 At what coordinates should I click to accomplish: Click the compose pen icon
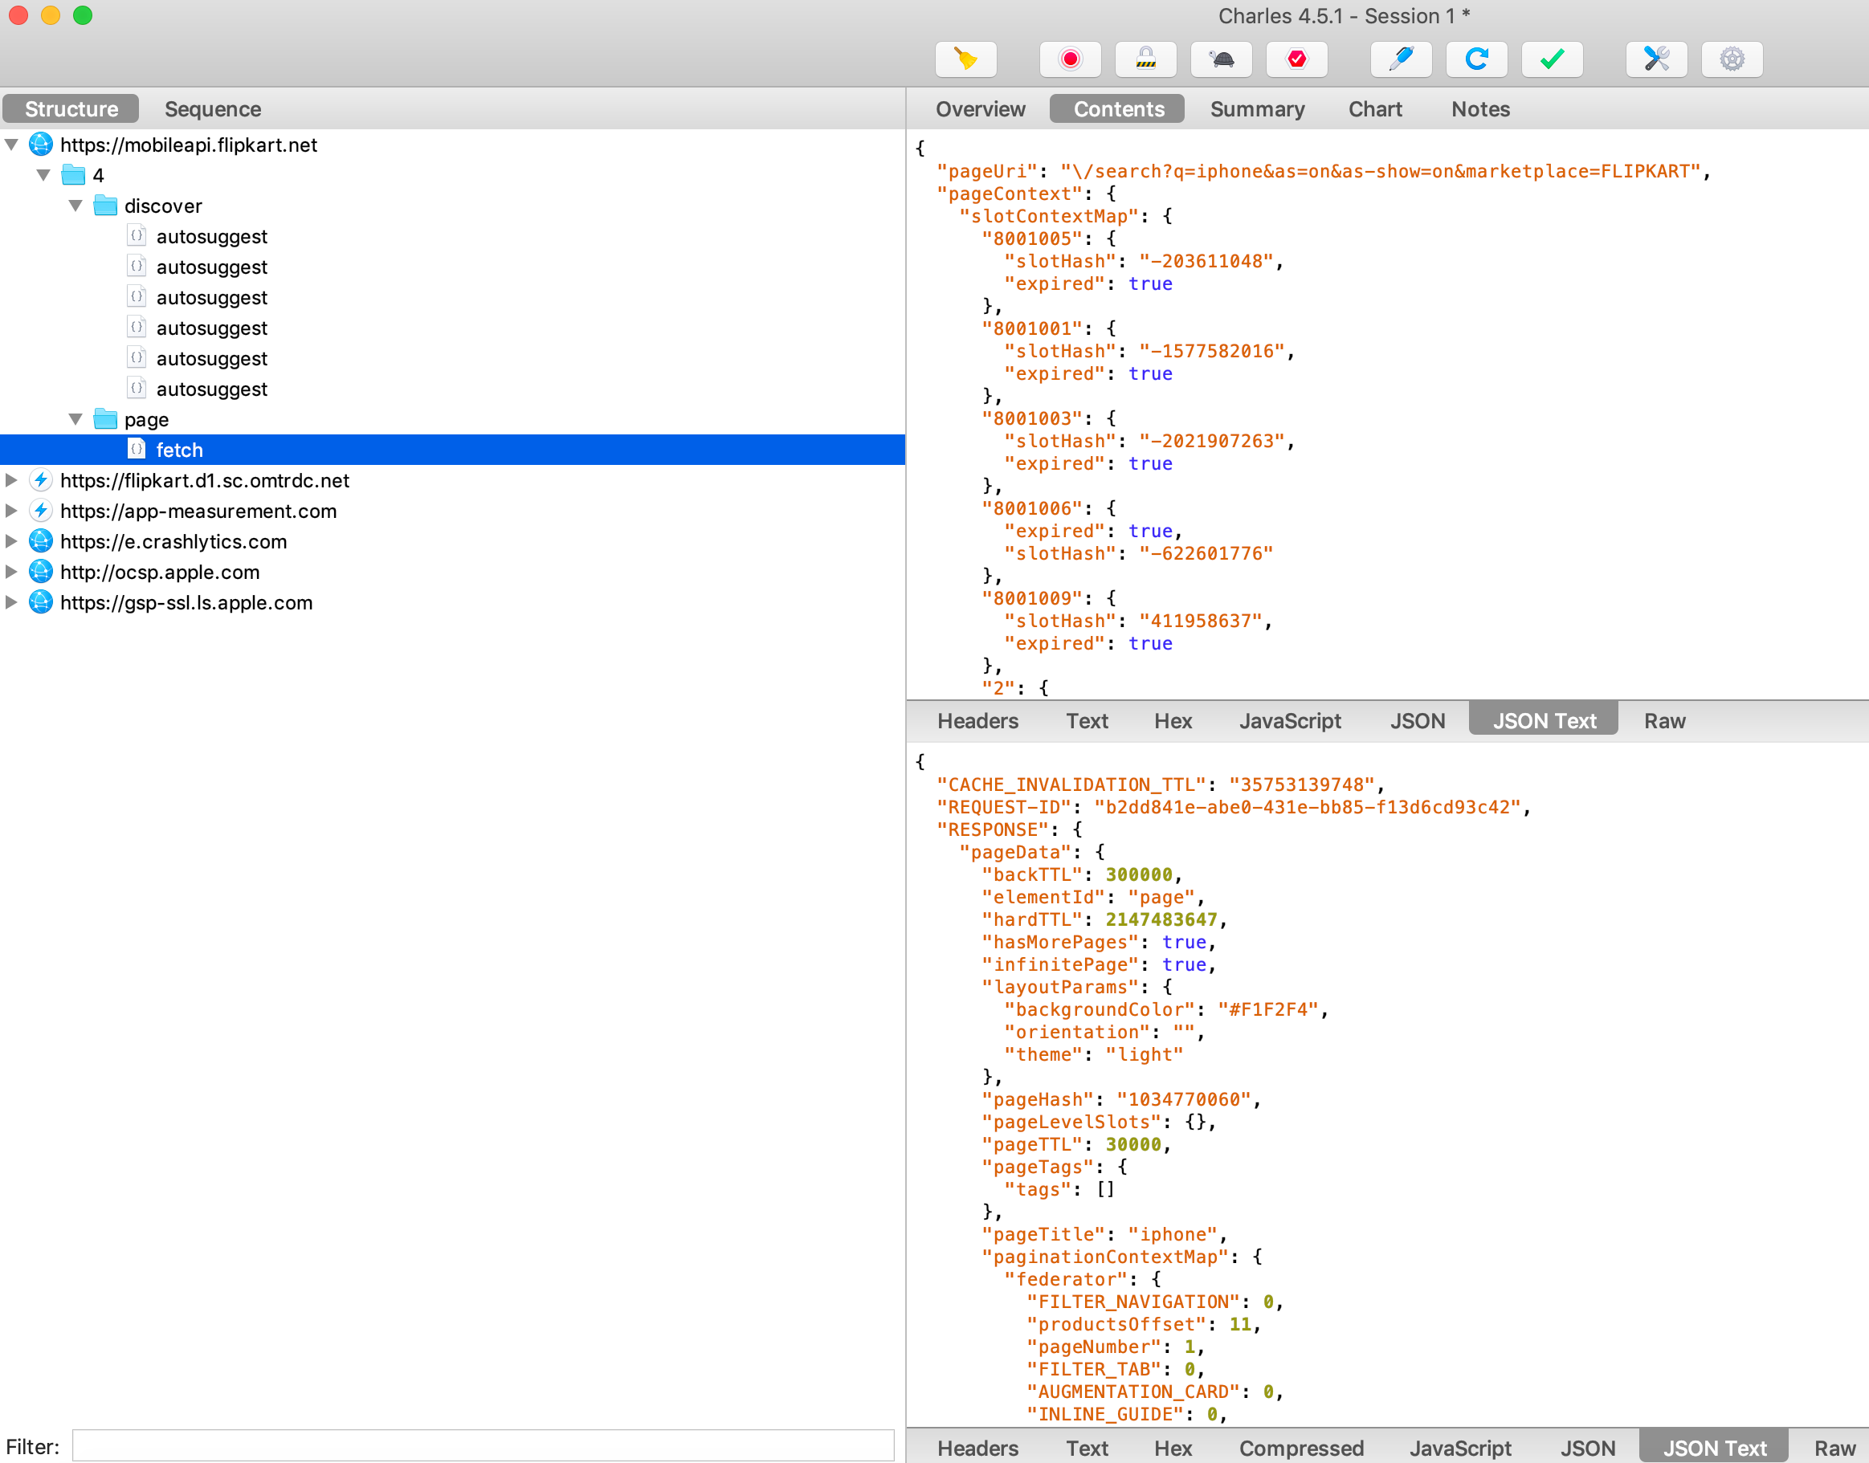tap(1401, 59)
